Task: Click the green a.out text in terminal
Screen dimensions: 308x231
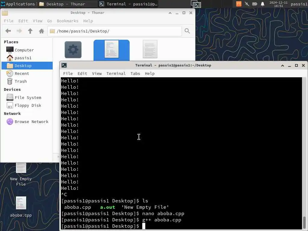Action: pyautogui.click(x=108, y=207)
